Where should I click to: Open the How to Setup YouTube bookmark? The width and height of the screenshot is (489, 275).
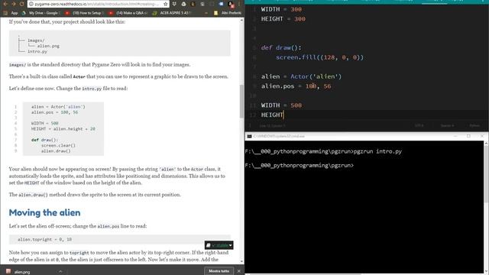[x=83, y=13]
